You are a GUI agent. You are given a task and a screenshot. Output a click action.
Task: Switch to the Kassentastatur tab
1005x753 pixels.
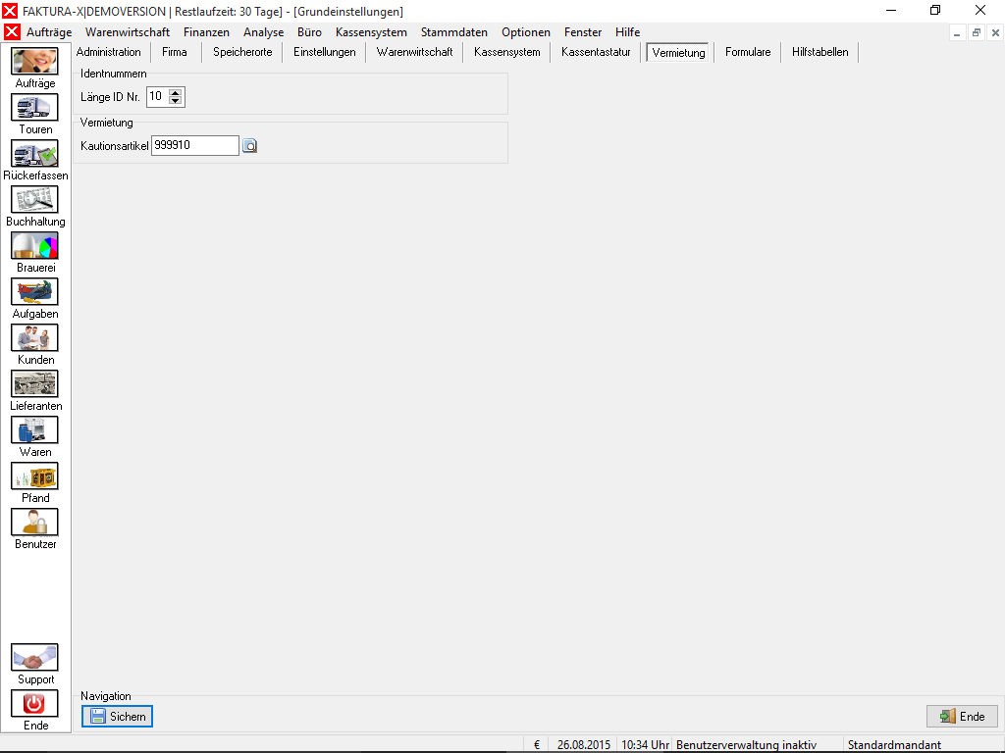[x=596, y=52]
